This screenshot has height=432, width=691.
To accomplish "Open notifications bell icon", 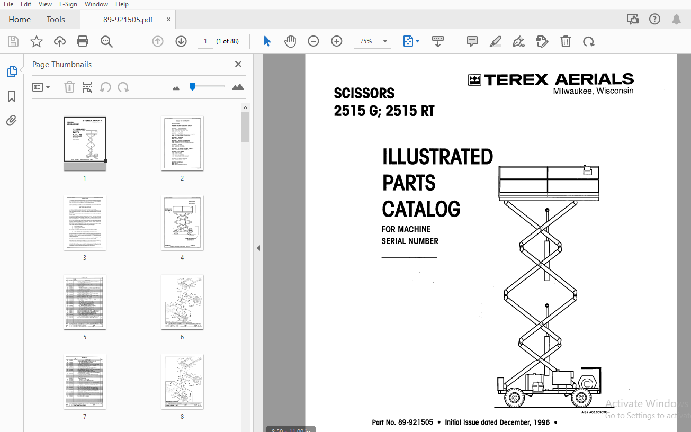I will tap(676, 19).
